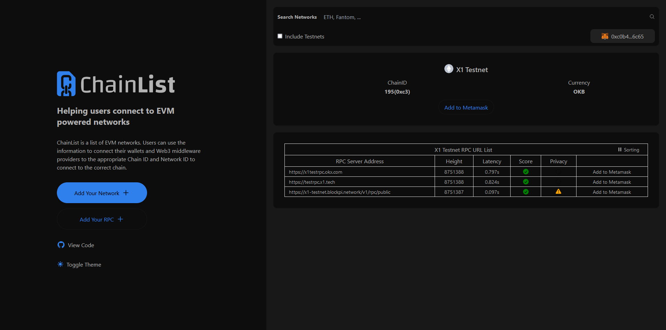Toggle Theme between dark and light

click(x=84, y=265)
